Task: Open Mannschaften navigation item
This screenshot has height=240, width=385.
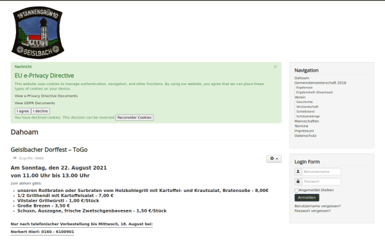Action: [307, 121]
